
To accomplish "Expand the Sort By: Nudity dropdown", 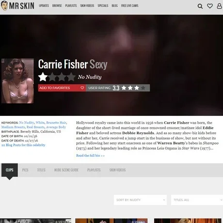I will pos(140,200).
